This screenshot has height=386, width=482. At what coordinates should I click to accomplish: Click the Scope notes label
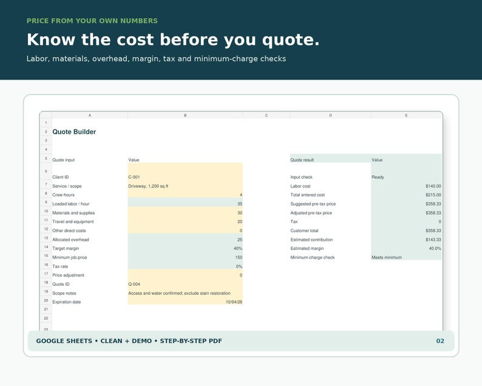tap(64, 293)
